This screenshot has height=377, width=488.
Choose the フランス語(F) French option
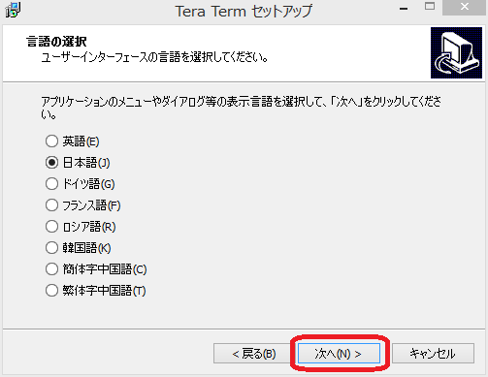83,205
